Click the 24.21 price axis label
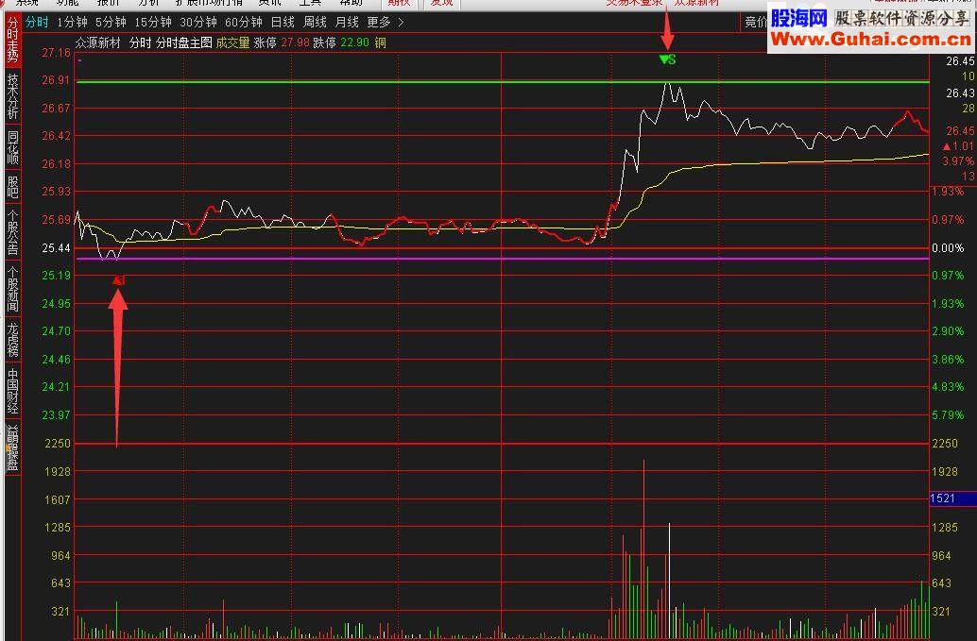 tap(56, 386)
